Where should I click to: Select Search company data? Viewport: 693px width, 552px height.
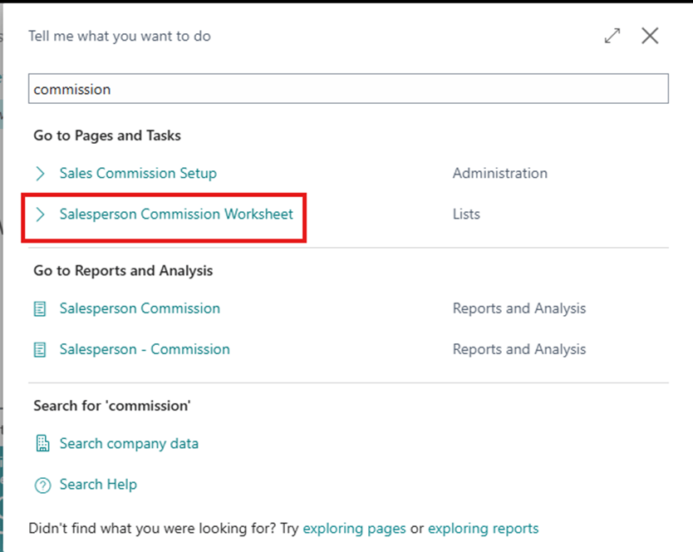coord(129,443)
